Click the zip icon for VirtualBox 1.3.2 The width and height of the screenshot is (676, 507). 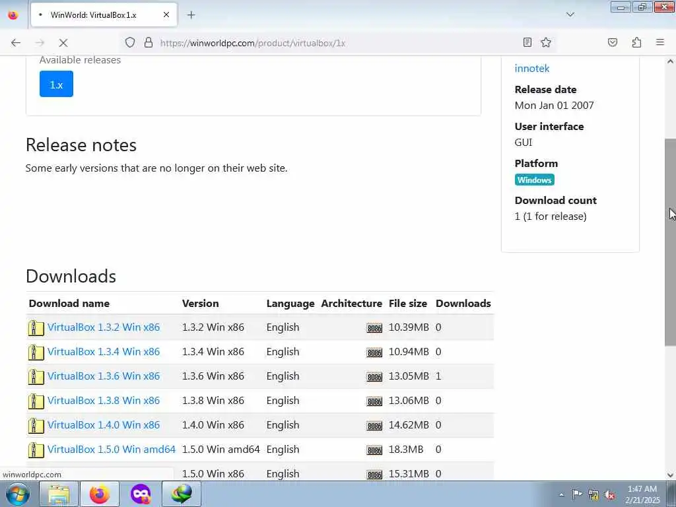pyautogui.click(x=36, y=328)
